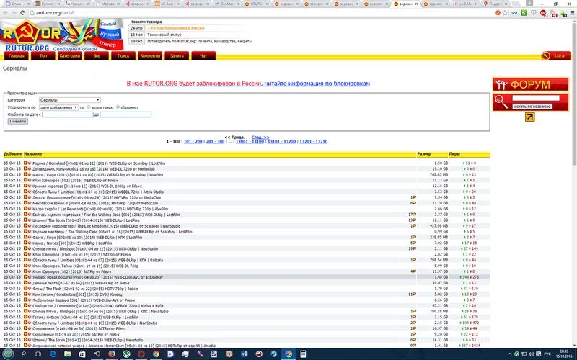
Task: Open uTorrent from taskbar
Action: [126, 354]
